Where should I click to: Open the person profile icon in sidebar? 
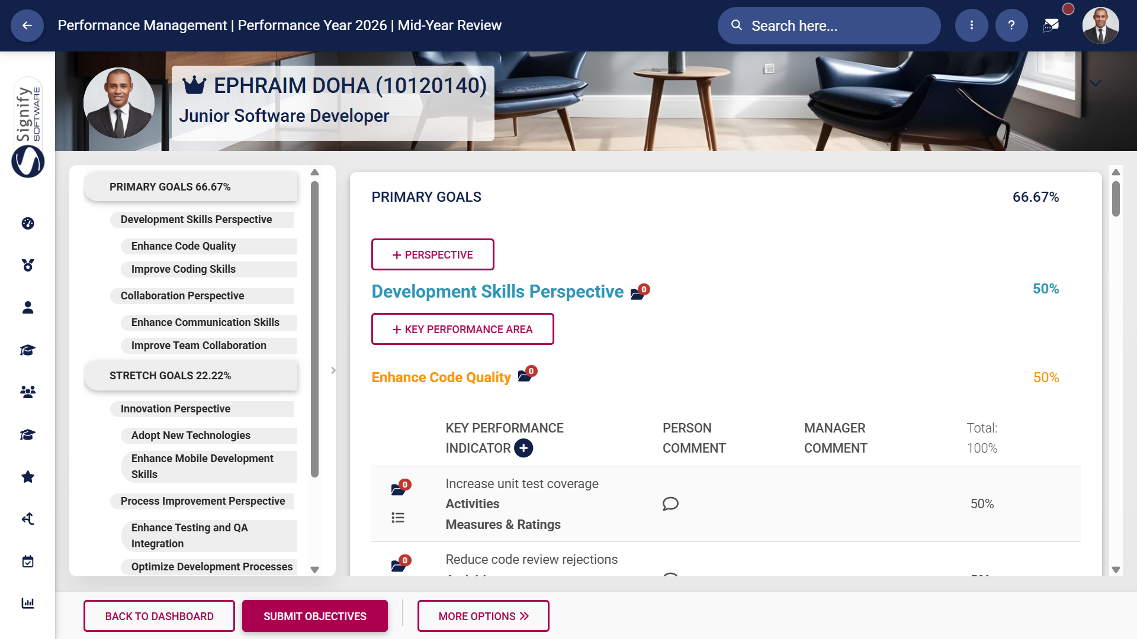(27, 306)
